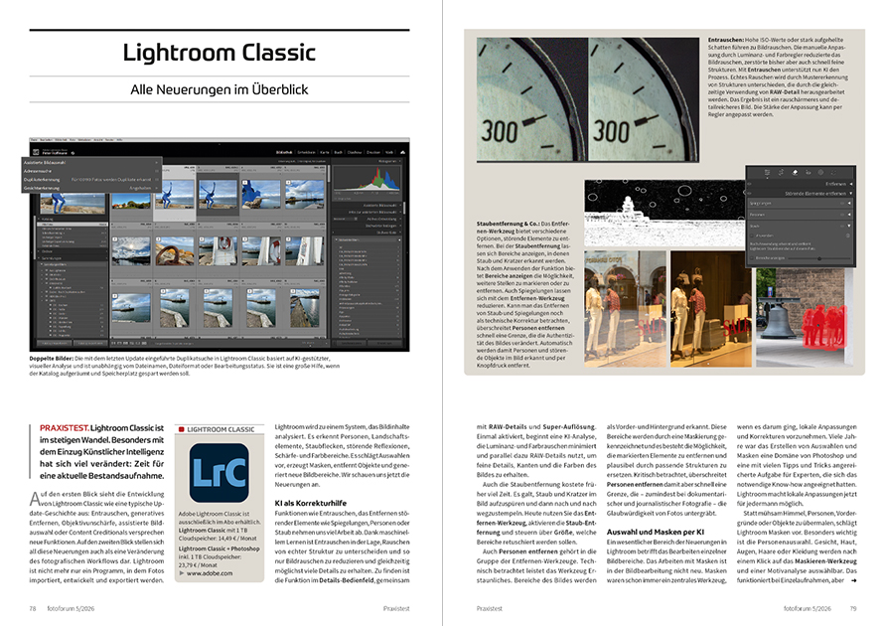This screenshot has height=626, width=884.
Task: Click the export button at bottom of left panel
Action: [x=90, y=343]
